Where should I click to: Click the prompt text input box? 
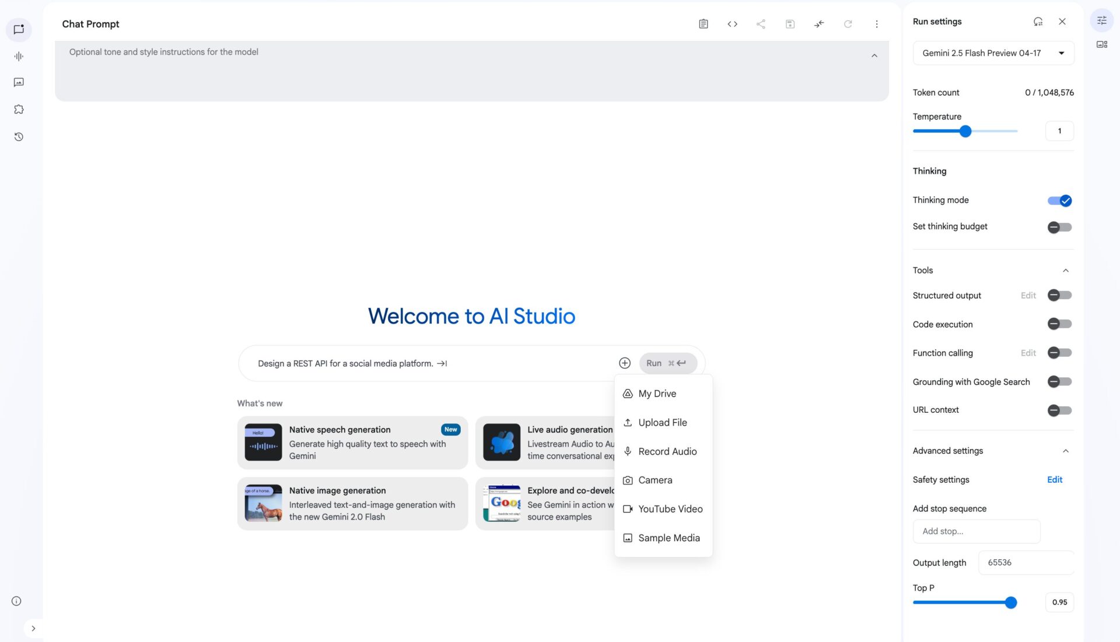(x=432, y=363)
